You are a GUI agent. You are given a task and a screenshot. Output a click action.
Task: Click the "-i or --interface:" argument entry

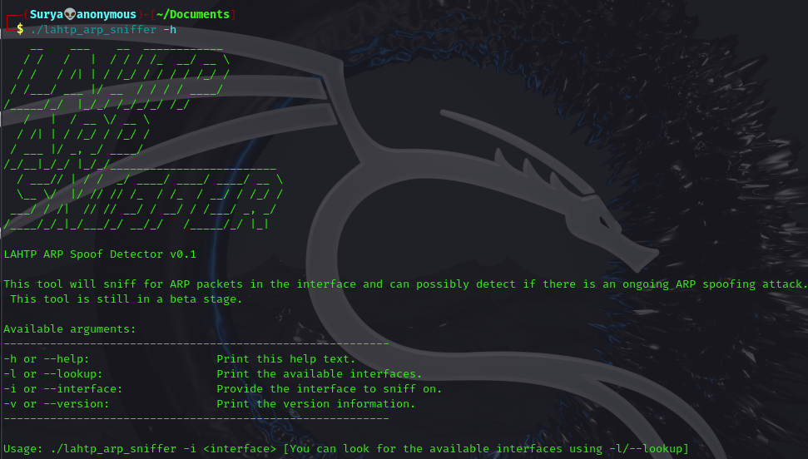click(x=63, y=388)
